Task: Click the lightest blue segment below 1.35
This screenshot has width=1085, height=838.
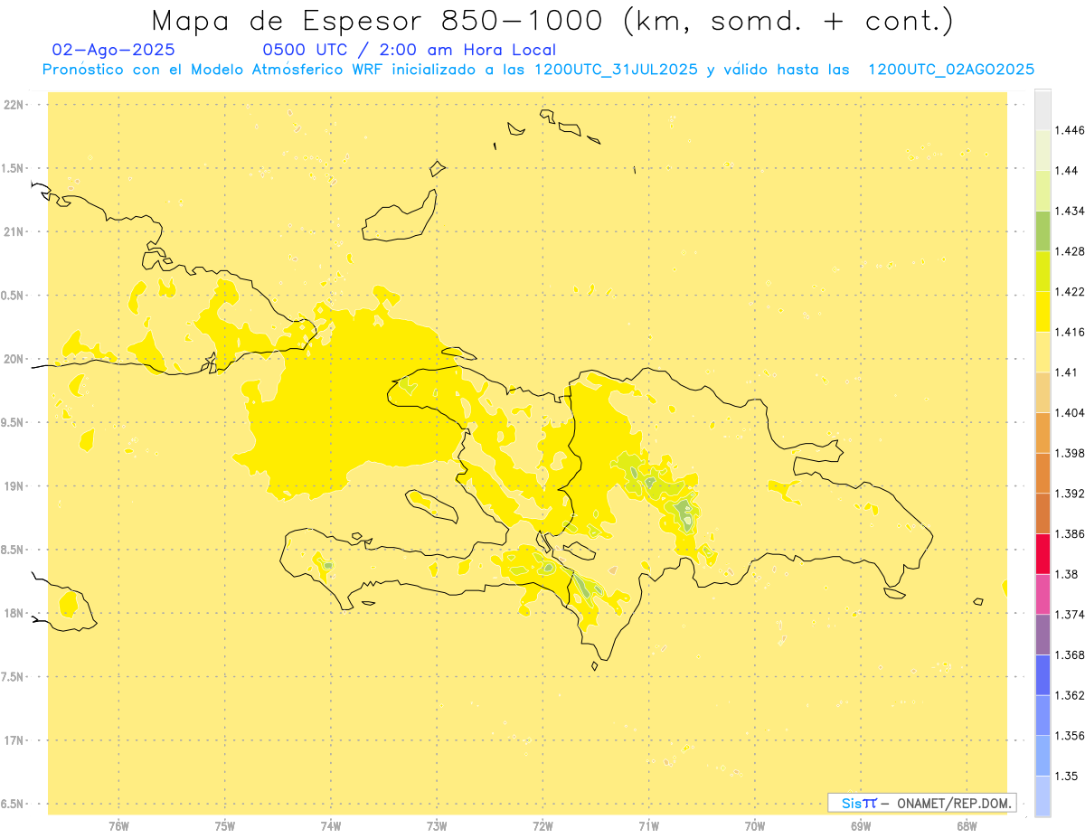Action: click(x=1043, y=796)
